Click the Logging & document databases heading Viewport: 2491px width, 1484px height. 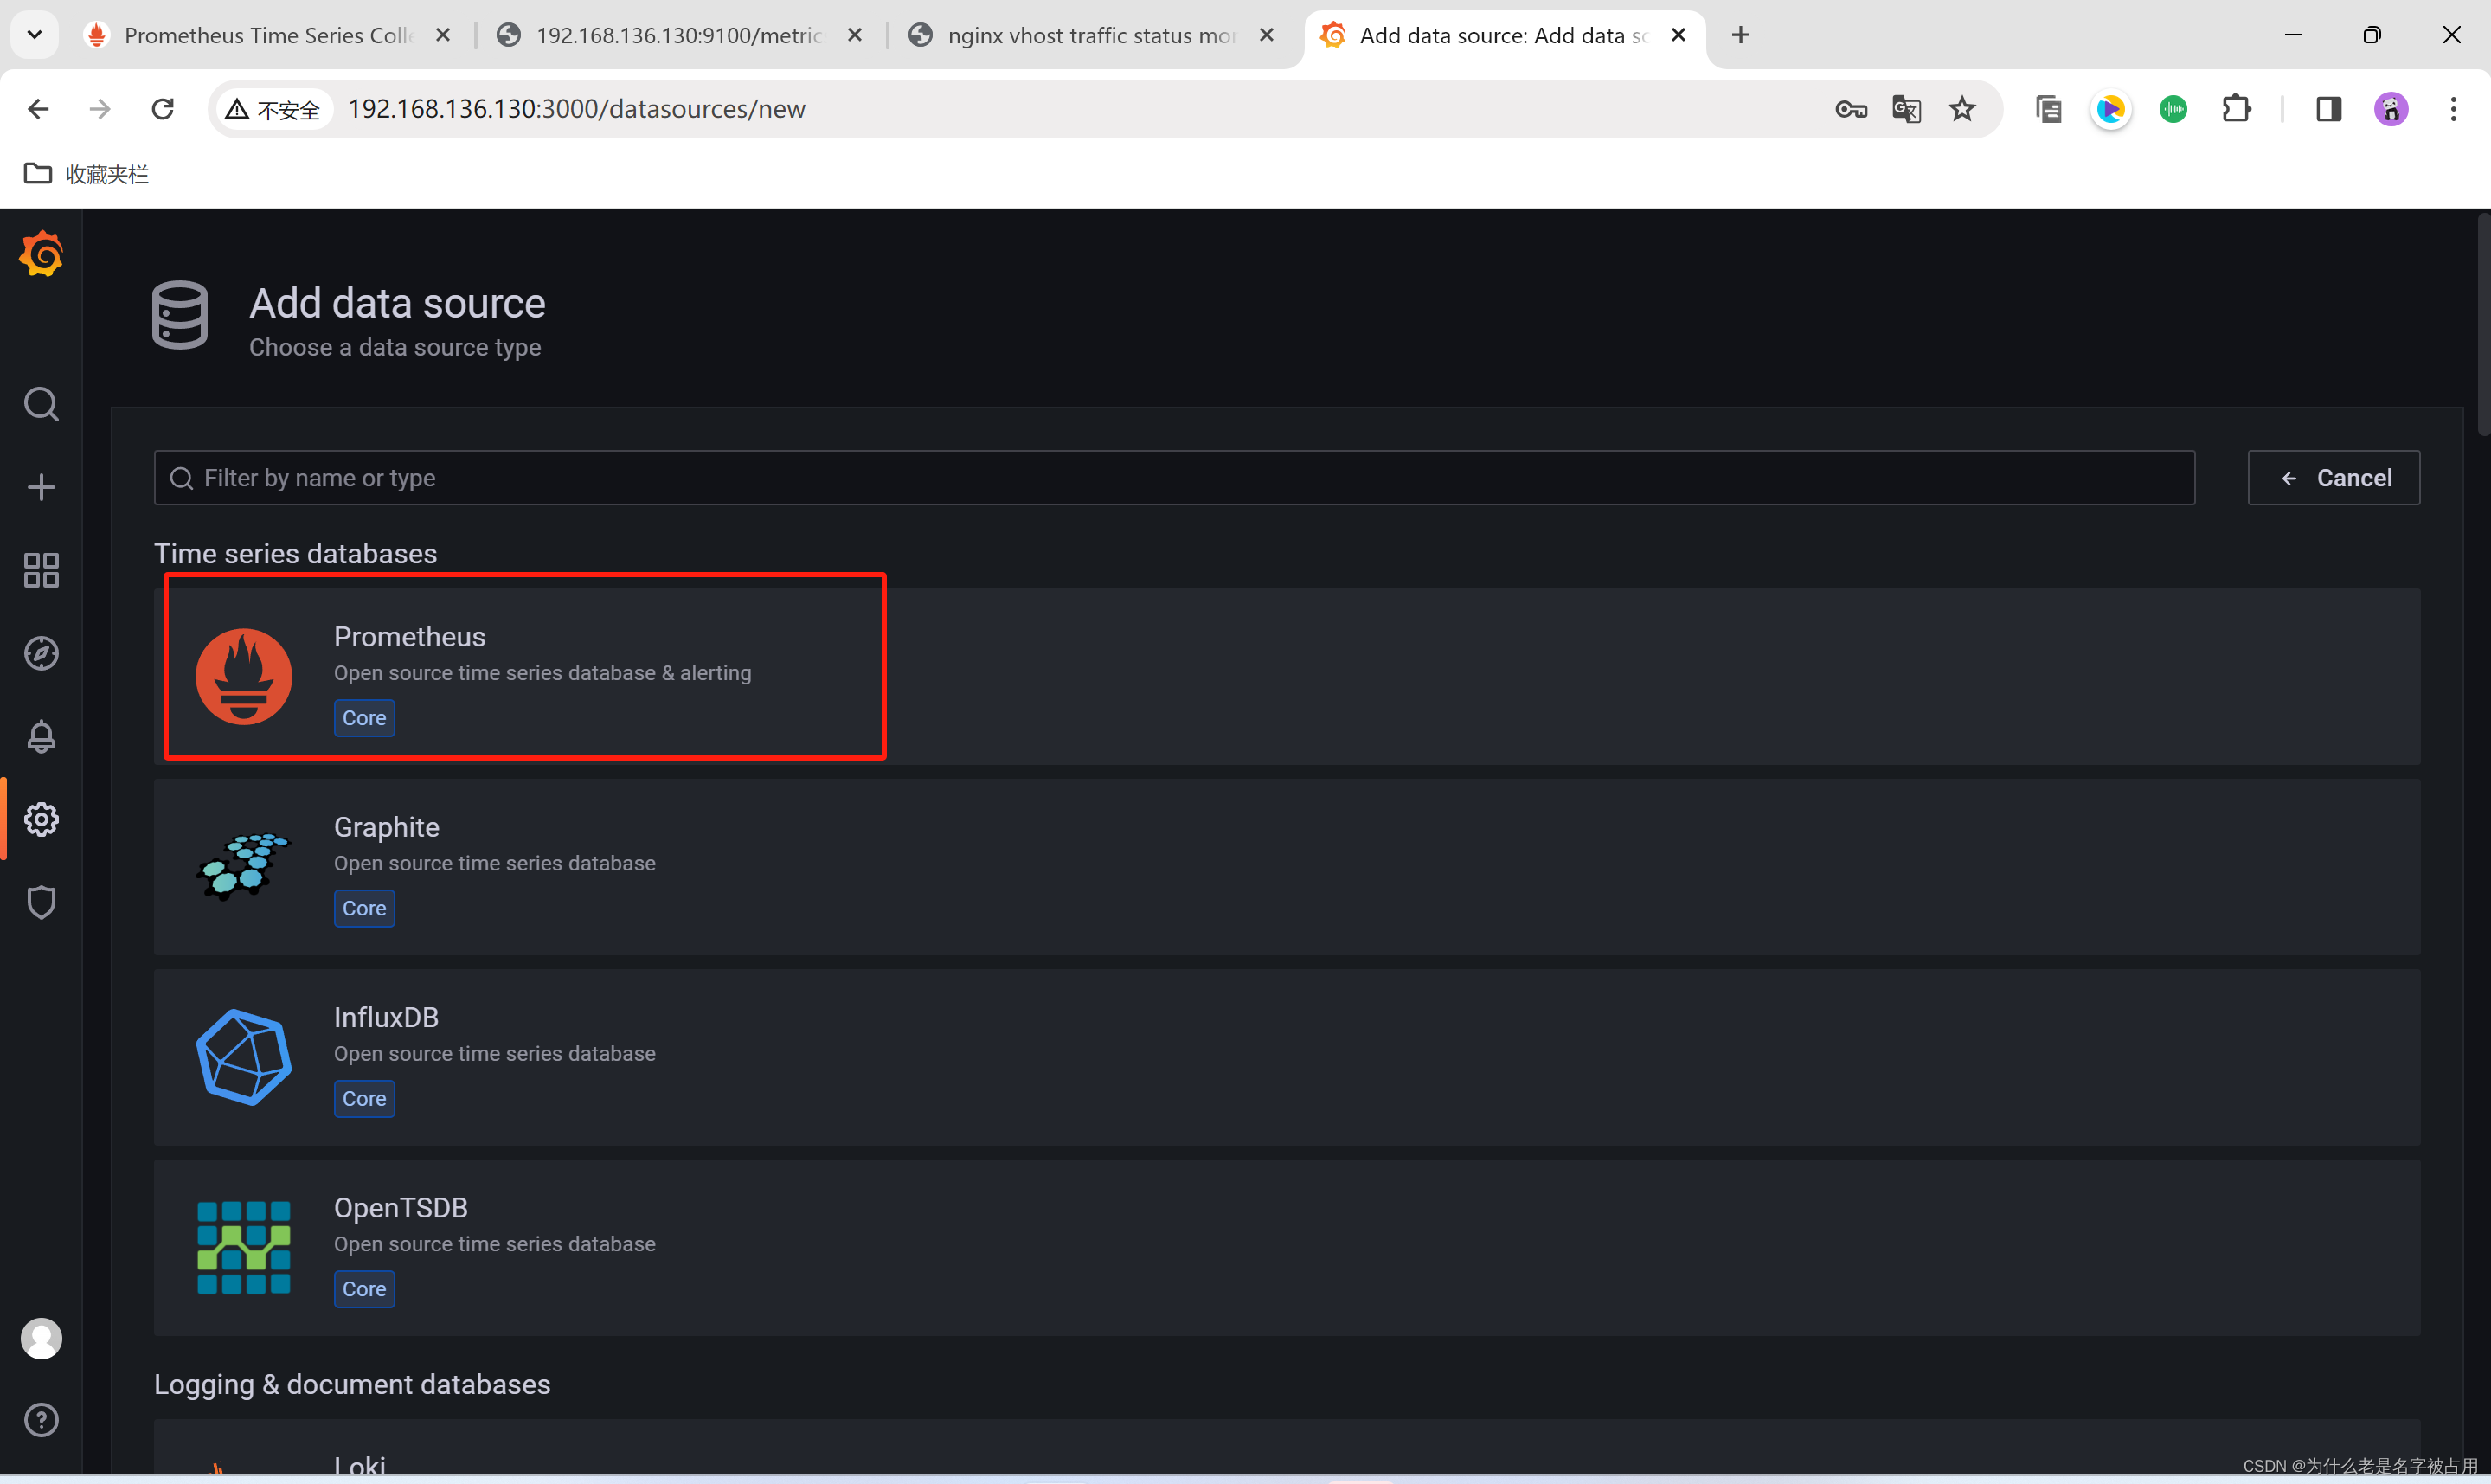coord(352,1384)
